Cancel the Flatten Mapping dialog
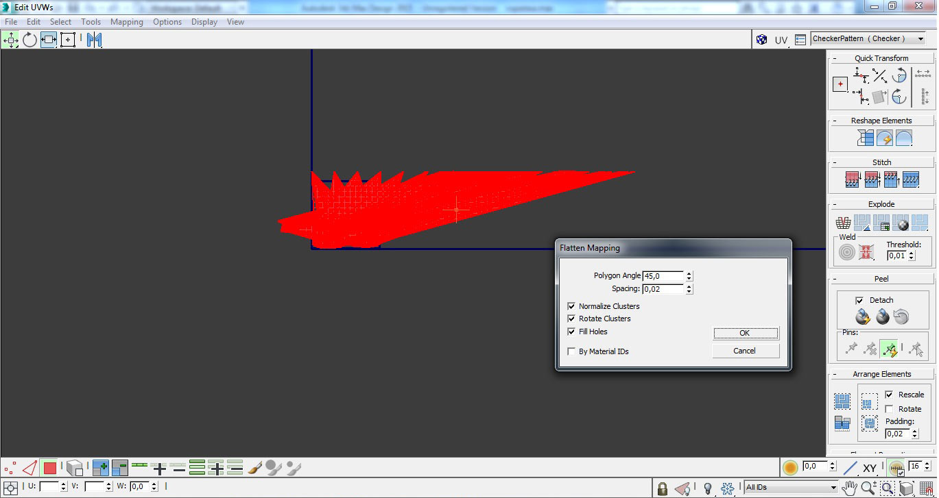The image size is (939, 498). (745, 351)
